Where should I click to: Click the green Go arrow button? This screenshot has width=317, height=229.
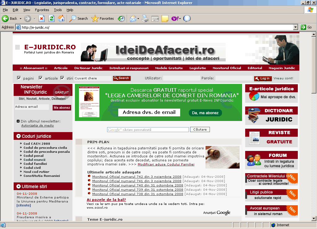point(303,27)
